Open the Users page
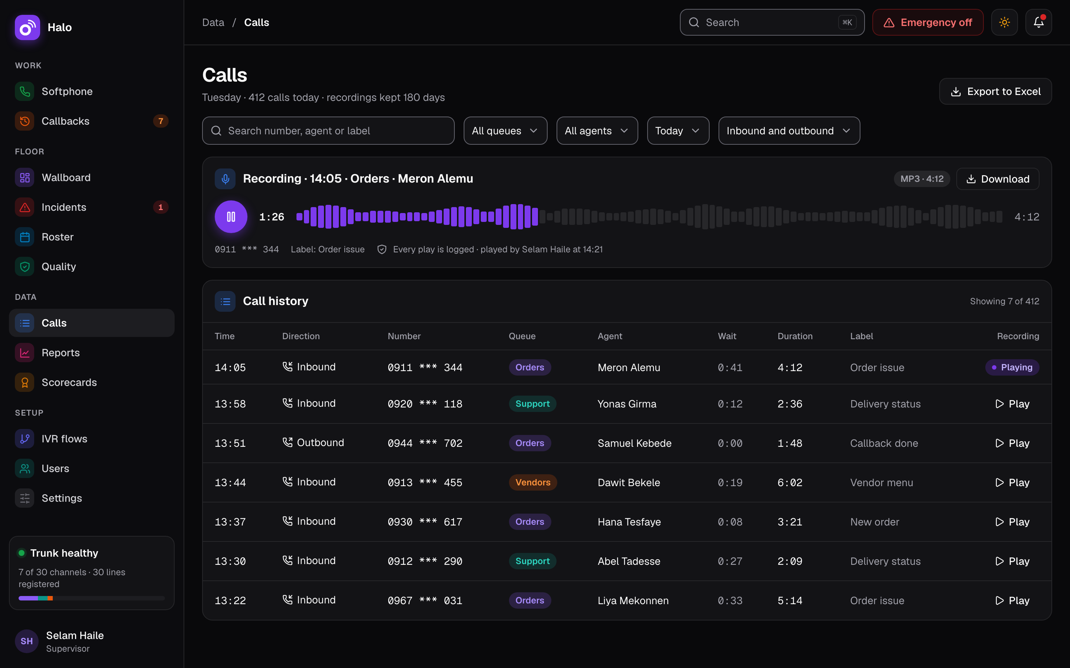The image size is (1070, 668). (91, 468)
